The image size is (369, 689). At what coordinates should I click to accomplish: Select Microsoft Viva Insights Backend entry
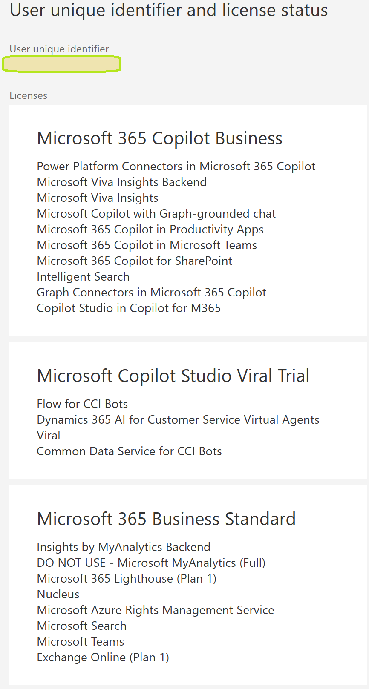(x=122, y=182)
